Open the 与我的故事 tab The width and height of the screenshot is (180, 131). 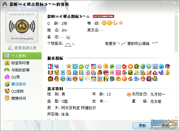(x=22, y=70)
